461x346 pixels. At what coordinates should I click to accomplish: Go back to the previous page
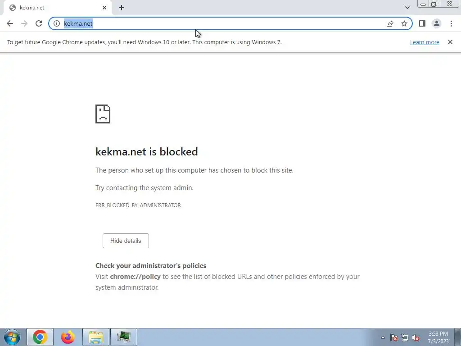pyautogui.click(x=10, y=23)
